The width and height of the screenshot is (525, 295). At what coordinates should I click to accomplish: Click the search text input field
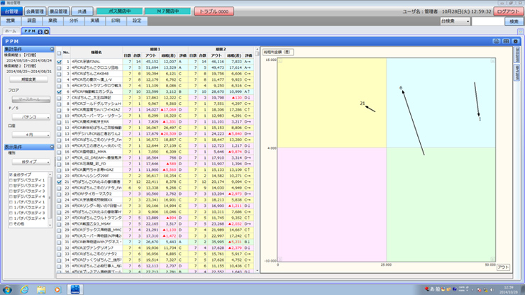[487, 21]
